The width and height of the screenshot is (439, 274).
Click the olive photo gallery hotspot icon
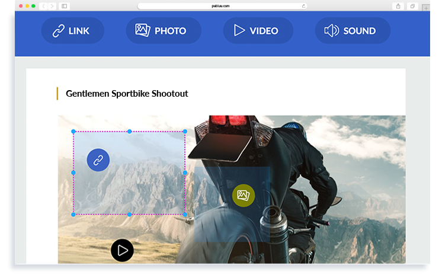coord(243,195)
